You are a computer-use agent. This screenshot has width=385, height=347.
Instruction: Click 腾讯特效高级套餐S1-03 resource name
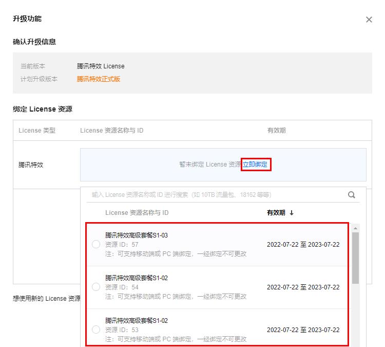pyautogui.click(x=136, y=235)
